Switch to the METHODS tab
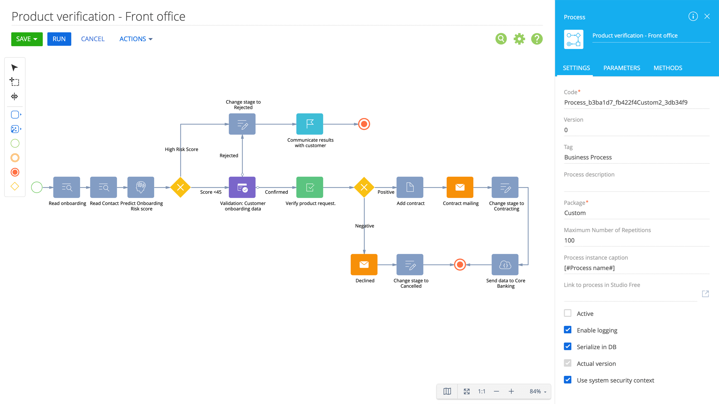 pos(668,68)
